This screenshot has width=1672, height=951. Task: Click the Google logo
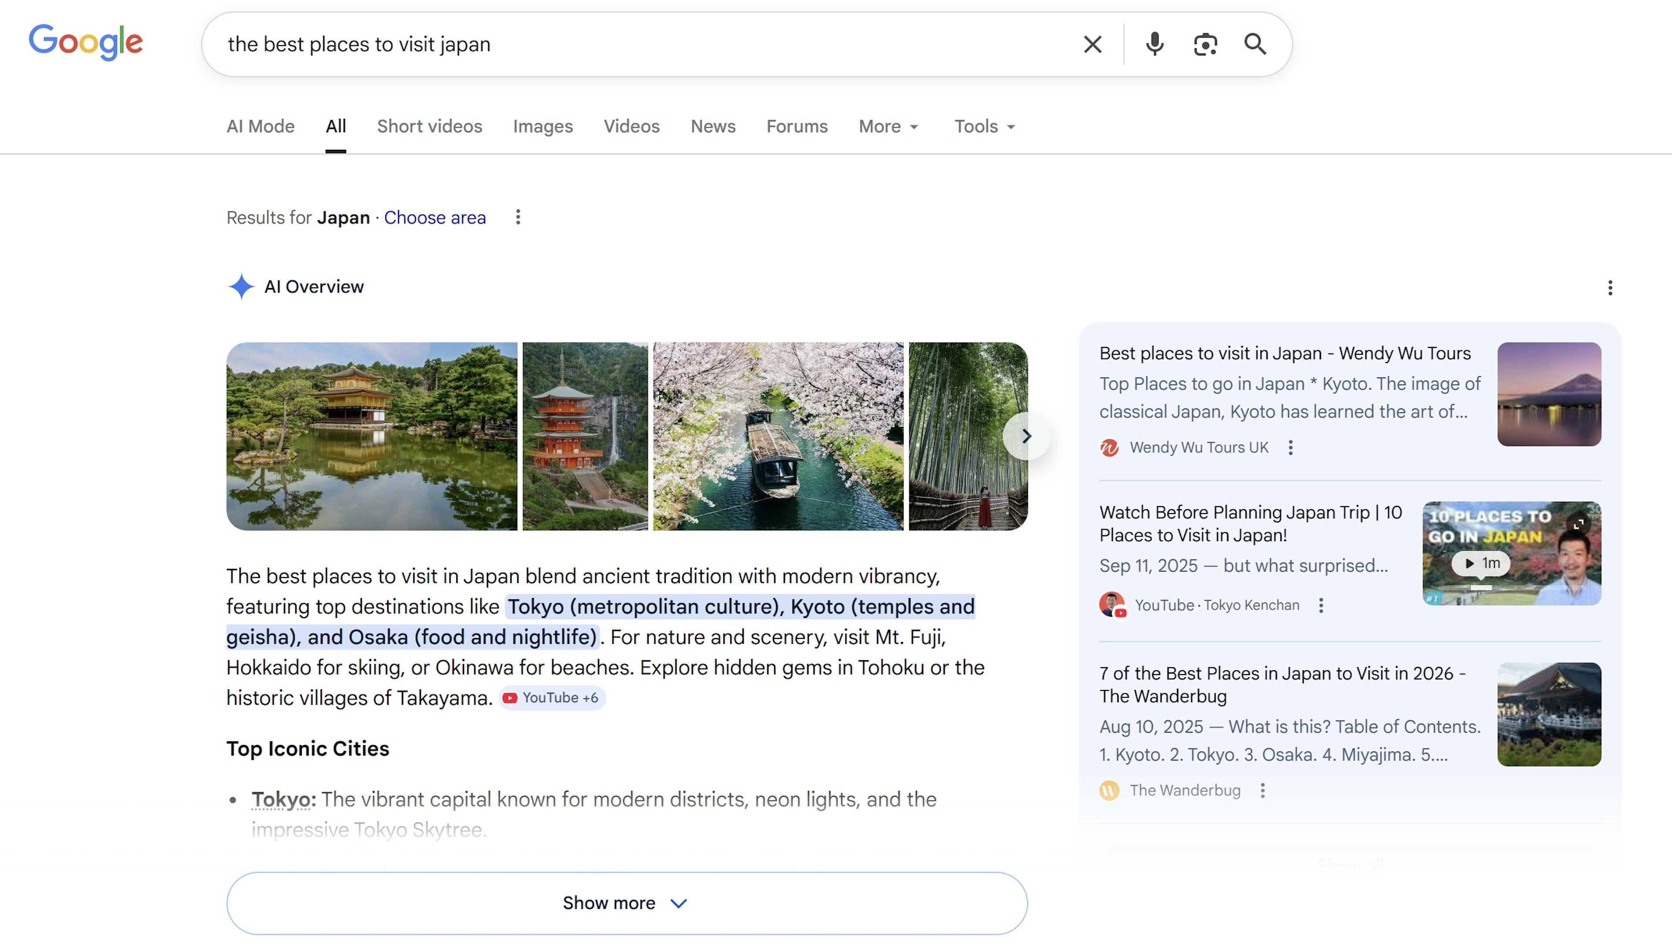86,43
